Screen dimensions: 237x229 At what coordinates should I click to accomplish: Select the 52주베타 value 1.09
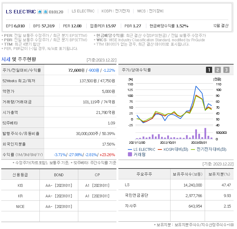coord(112,123)
